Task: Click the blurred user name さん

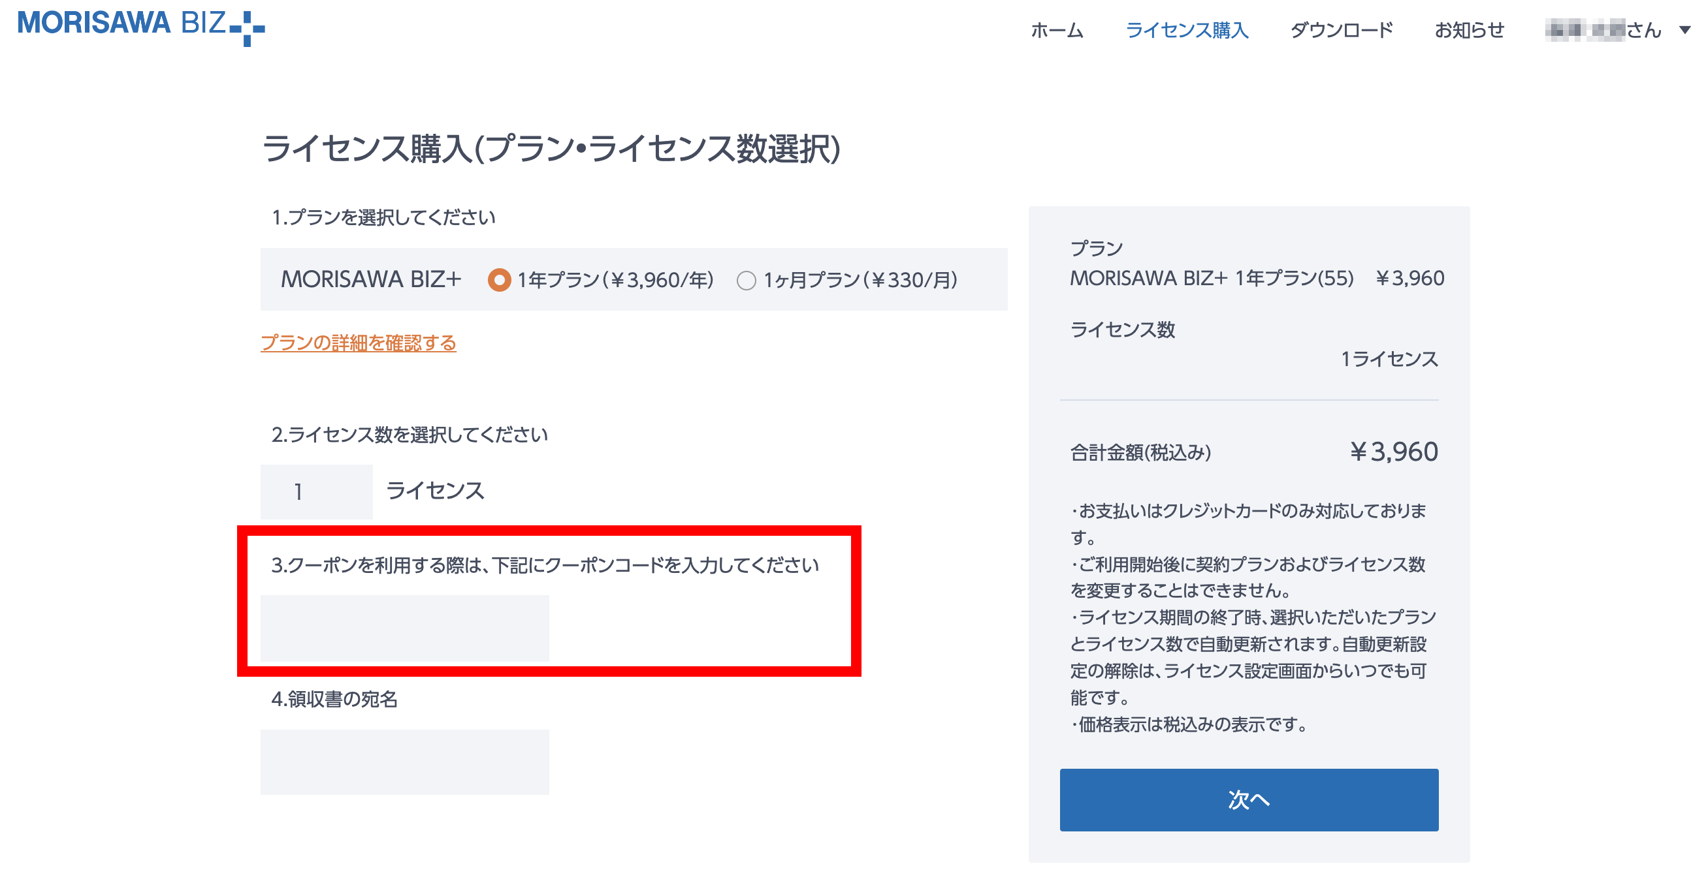Action: coord(1603,30)
